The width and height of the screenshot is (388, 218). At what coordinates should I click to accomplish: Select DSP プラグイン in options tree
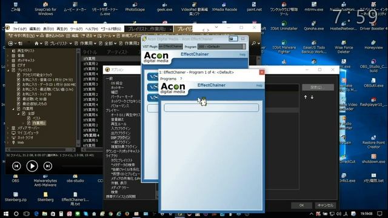(121, 137)
